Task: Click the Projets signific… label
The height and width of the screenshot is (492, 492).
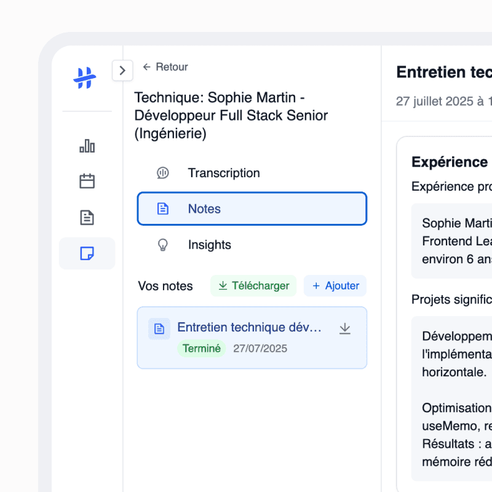Action: pos(451,300)
